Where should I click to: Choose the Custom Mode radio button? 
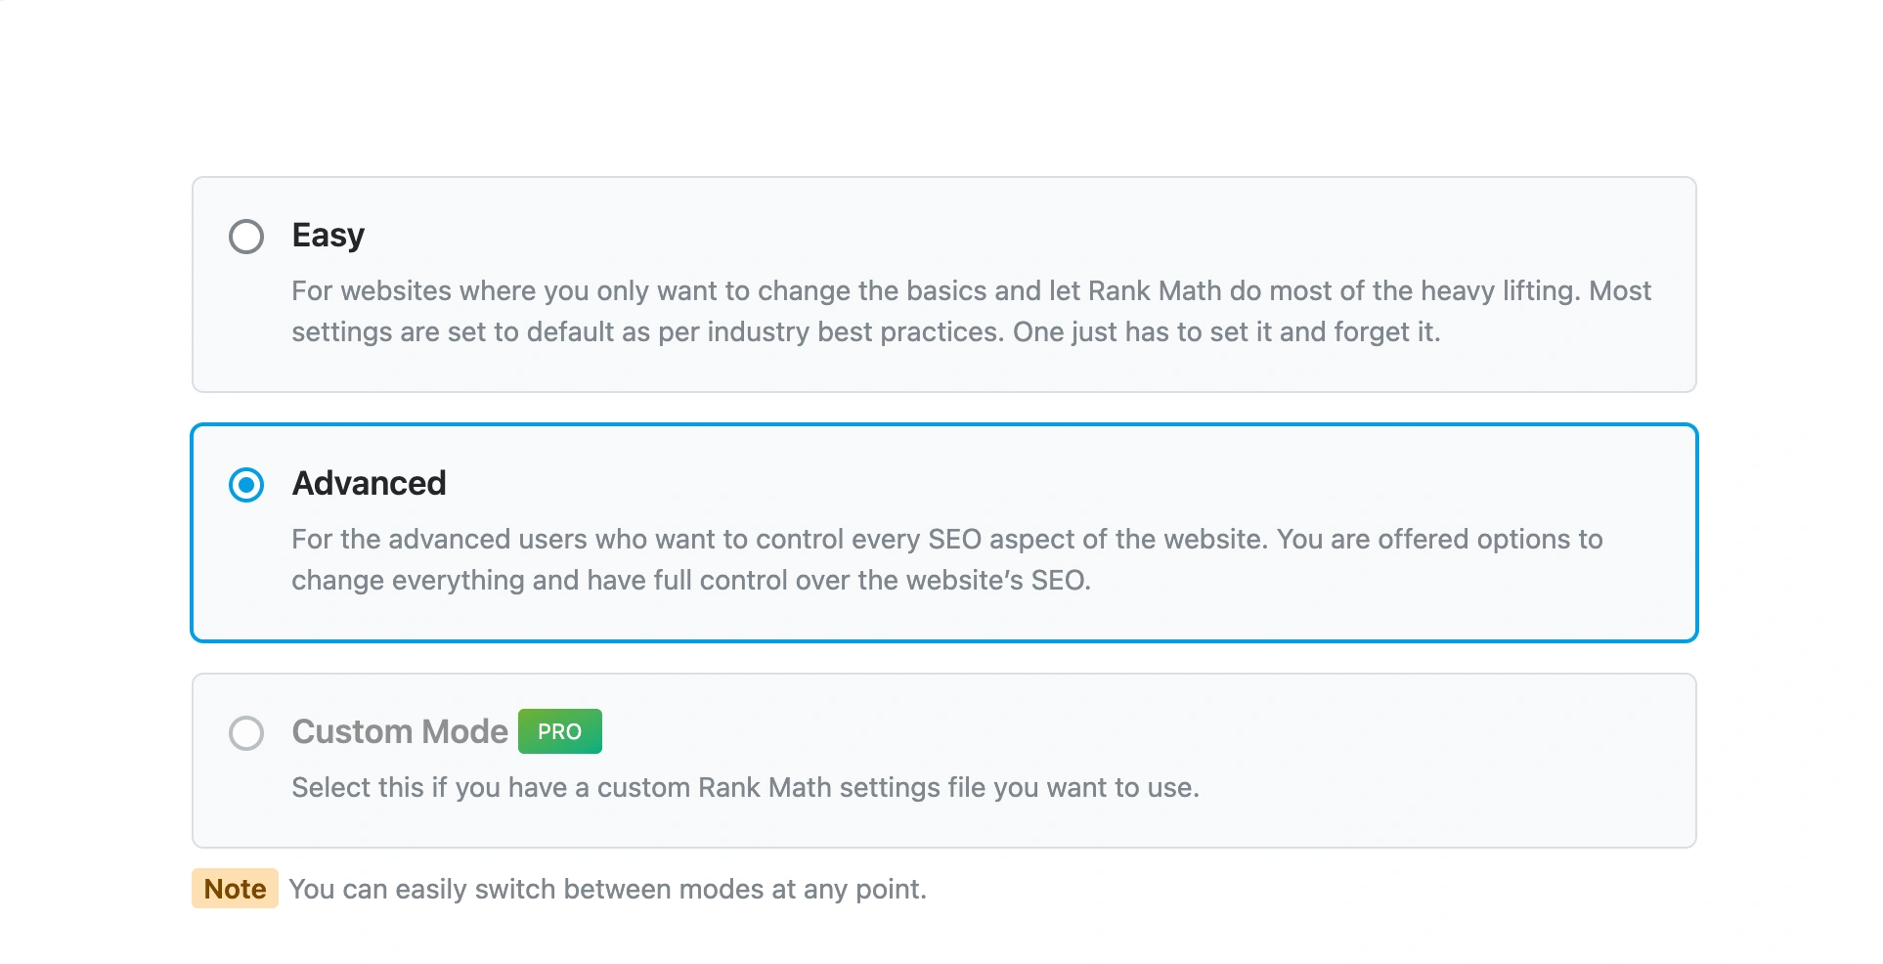pos(246,733)
